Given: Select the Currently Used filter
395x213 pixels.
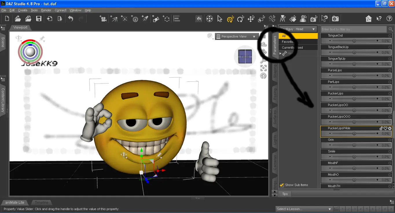Looking at the screenshot, I should [x=292, y=47].
